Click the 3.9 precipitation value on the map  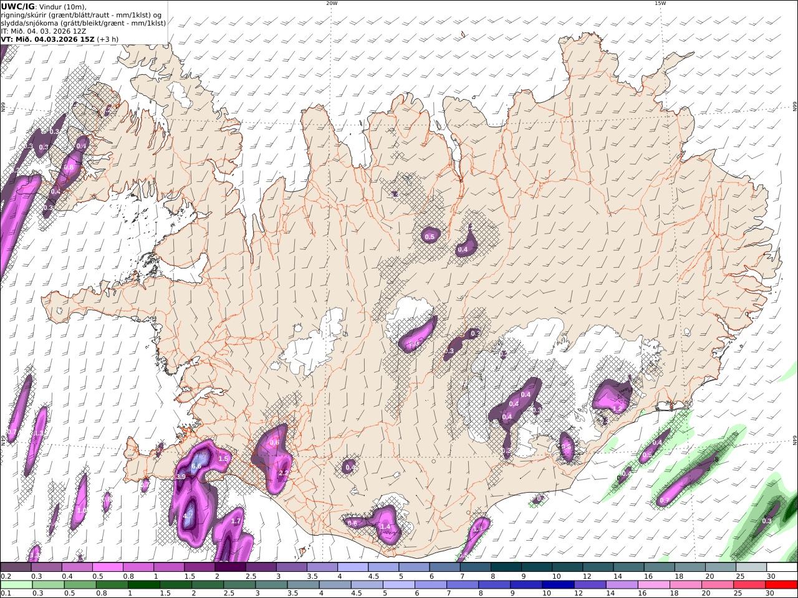181,477
